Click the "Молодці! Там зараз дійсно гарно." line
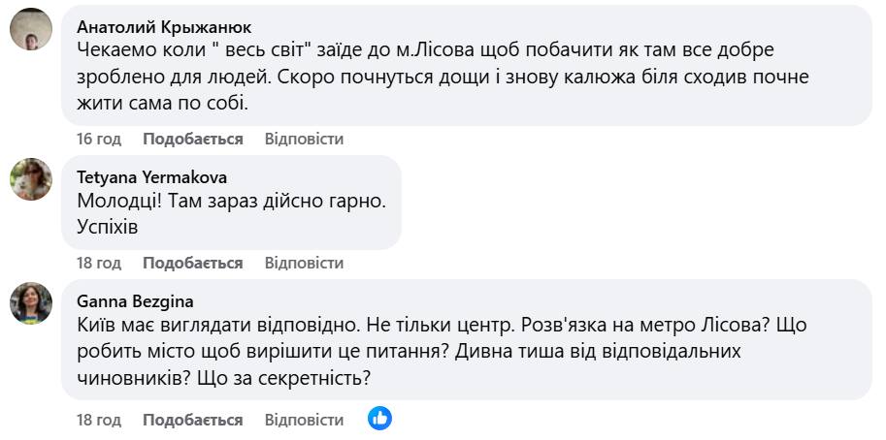Viewport: 886px width, 440px height. point(230,202)
